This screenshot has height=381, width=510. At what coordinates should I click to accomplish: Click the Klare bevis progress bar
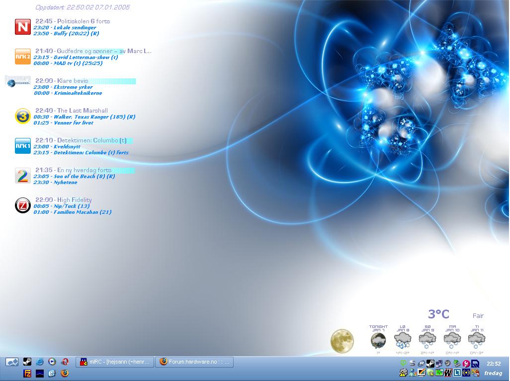(113, 81)
